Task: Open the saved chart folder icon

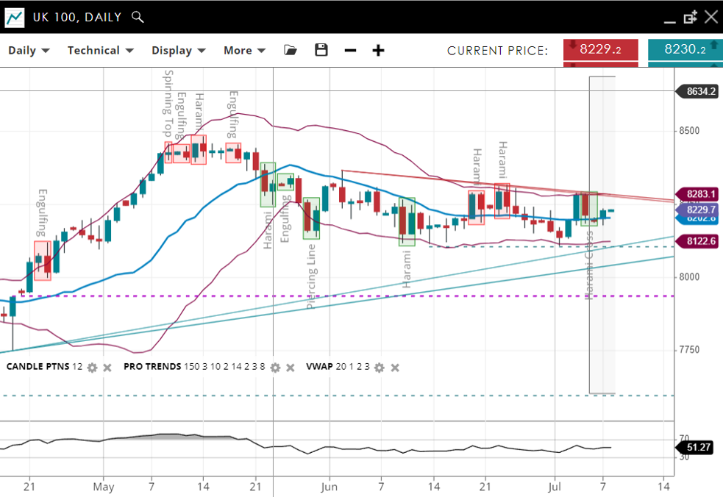Action: 291,50
